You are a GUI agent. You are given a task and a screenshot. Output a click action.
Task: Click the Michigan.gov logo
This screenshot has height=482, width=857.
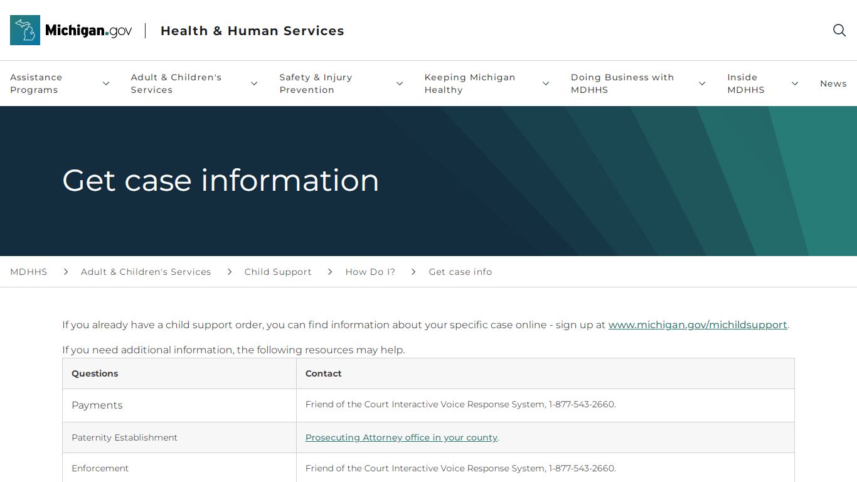pyautogui.click(x=71, y=30)
